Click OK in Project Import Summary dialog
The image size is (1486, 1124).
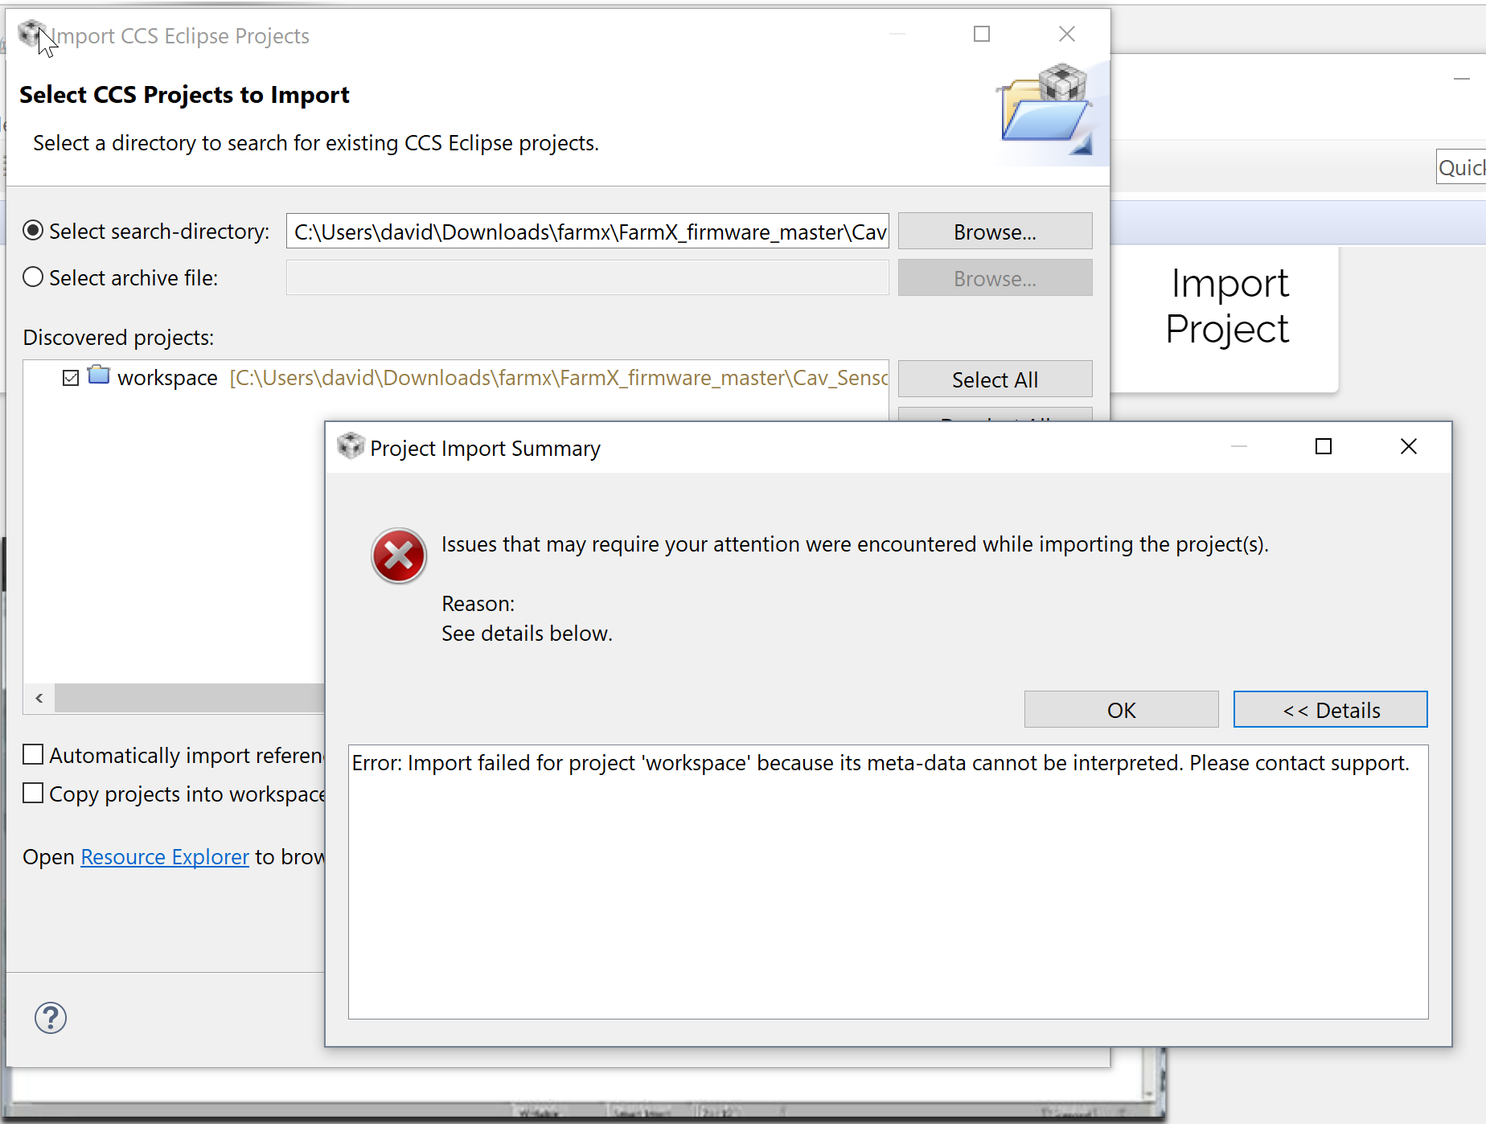1121,710
